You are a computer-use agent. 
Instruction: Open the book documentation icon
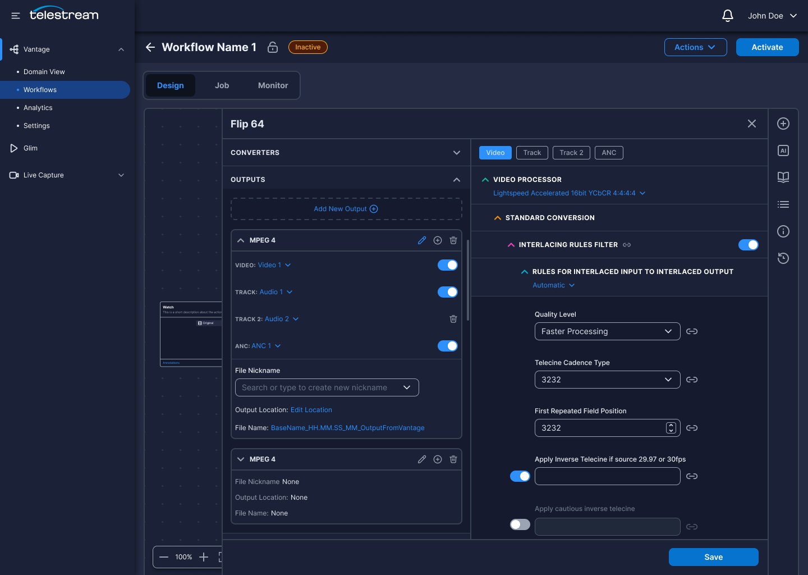point(783,177)
